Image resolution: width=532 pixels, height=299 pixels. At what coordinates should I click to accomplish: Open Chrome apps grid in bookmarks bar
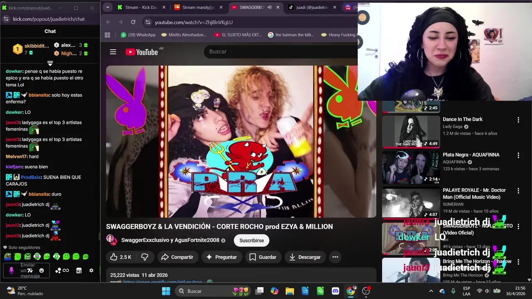[x=107, y=35]
